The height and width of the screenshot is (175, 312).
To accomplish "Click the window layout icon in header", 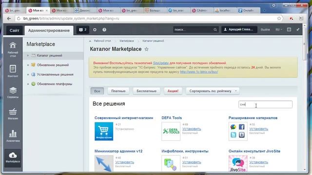I will pyautogui.click(x=289, y=30).
